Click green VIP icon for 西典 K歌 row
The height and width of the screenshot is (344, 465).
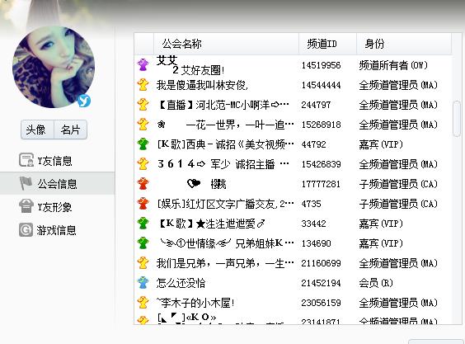(143, 144)
